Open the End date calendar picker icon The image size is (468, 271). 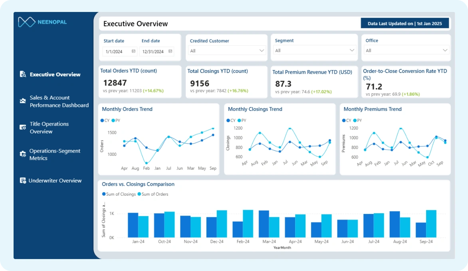click(170, 51)
